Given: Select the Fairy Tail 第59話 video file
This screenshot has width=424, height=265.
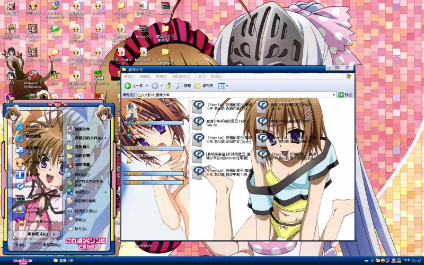Looking at the screenshot, I should coord(286,139).
